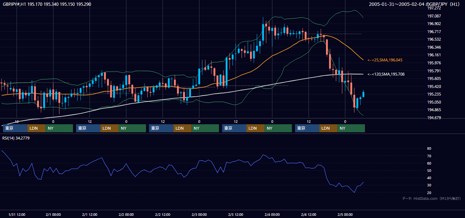Select the fourth 東京 session block
The image size is (465, 218).
click(x=234, y=128)
